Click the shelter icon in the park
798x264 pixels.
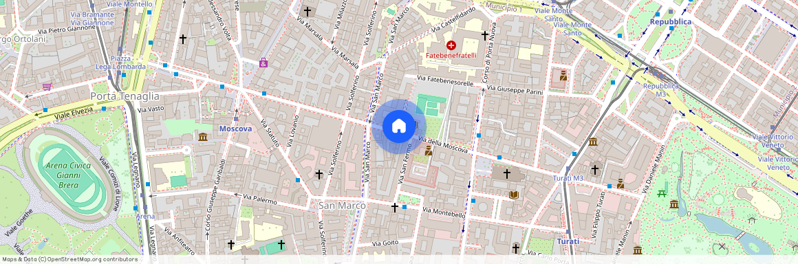[752, 220]
